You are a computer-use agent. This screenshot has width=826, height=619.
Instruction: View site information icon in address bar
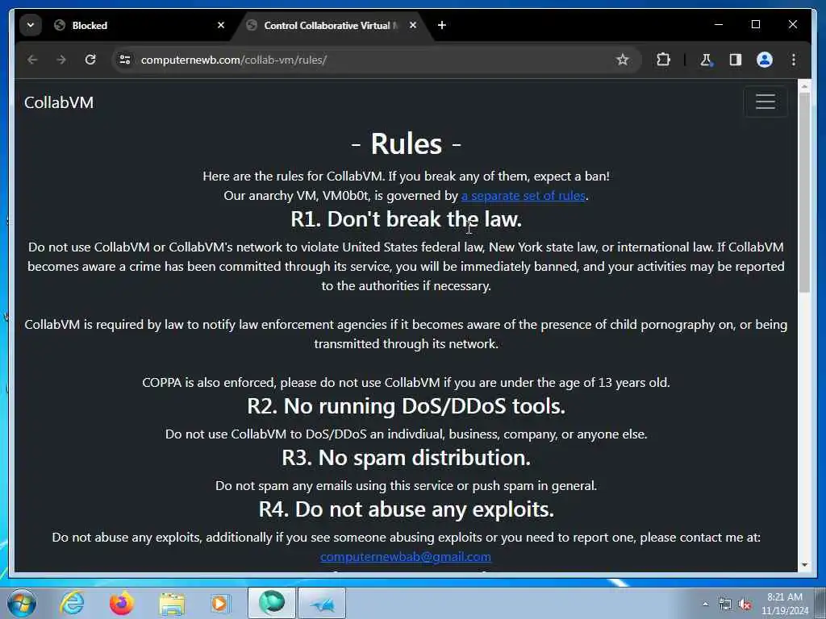125,60
